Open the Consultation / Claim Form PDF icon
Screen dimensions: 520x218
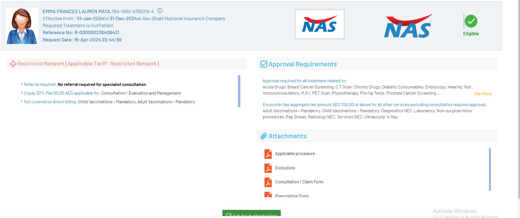[268, 182]
